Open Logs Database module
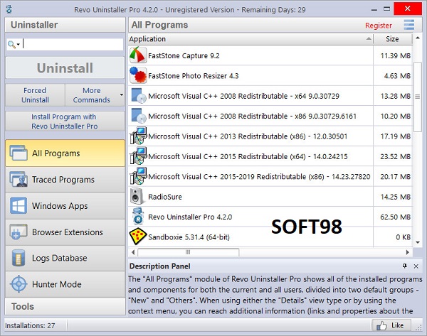 click(x=65, y=258)
